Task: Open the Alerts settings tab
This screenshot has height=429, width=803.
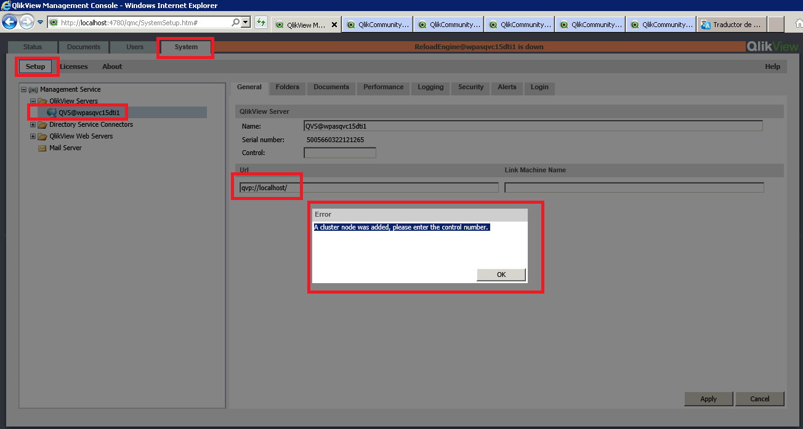Action: click(x=507, y=87)
